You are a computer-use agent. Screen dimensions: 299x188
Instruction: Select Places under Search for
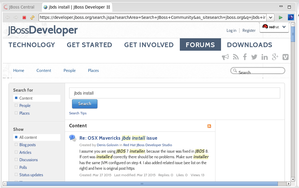click(x=24, y=113)
